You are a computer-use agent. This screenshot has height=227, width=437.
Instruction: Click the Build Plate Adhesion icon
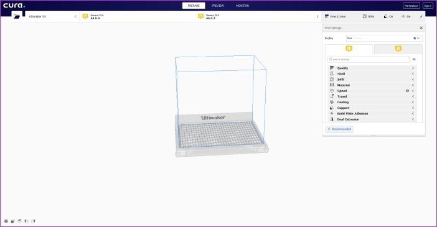point(332,114)
